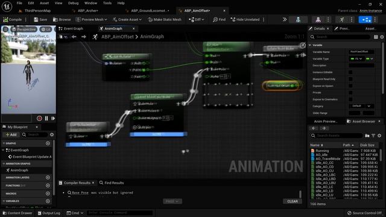This screenshot has width=386, height=217.
Task: Click the Unreal Engine logo icon
Action: coord(7,7)
